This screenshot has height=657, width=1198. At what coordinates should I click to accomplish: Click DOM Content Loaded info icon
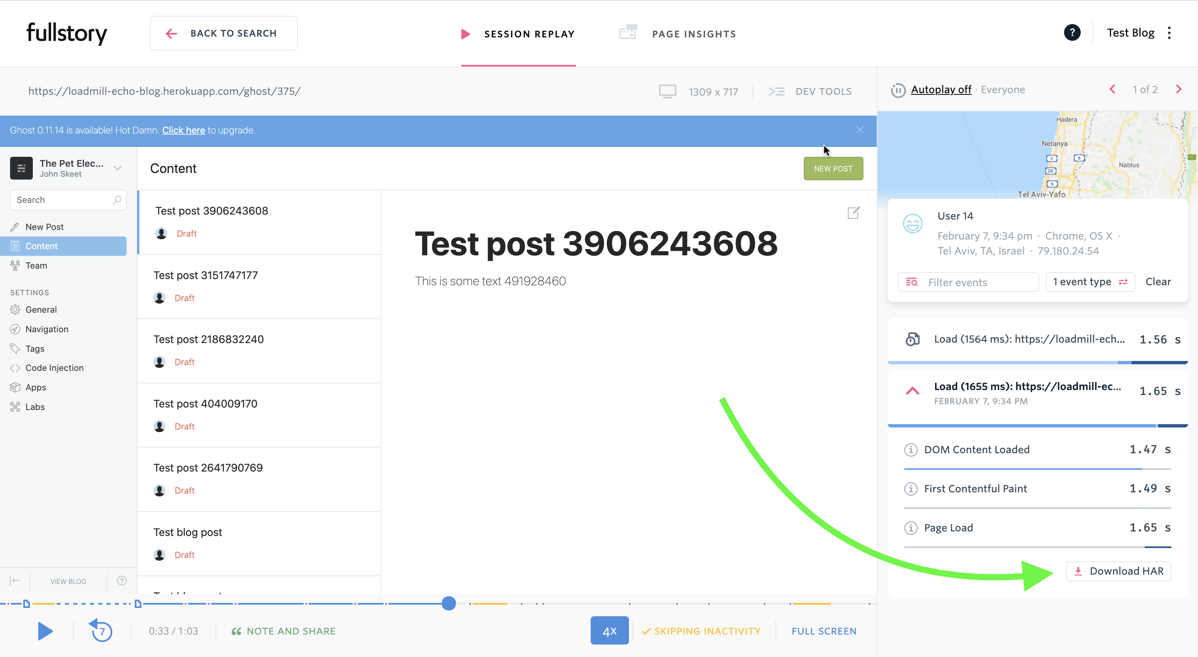pyautogui.click(x=911, y=450)
